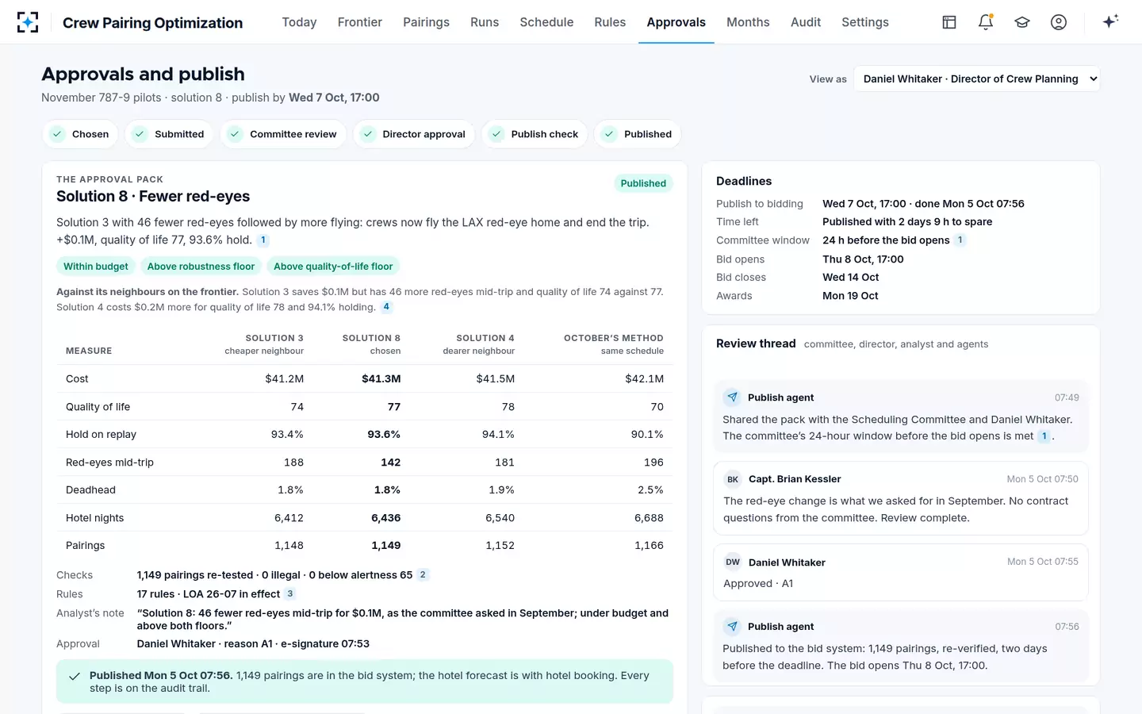
Task: Click the Published status badge in the pack header
Action: pyautogui.click(x=643, y=183)
